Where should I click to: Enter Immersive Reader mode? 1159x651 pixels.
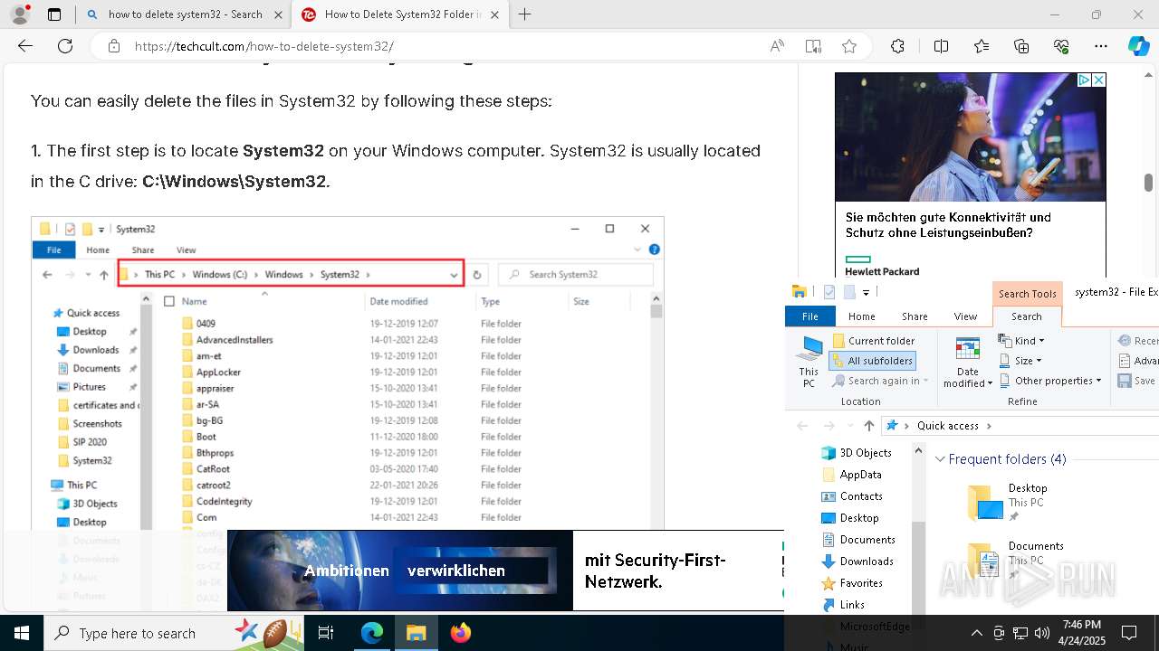click(x=813, y=46)
